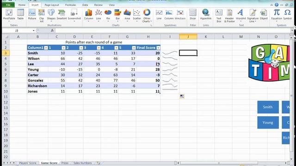Insert a Column sparkline
This screenshot has width=296, height=166.
pyautogui.click(x=169, y=15)
